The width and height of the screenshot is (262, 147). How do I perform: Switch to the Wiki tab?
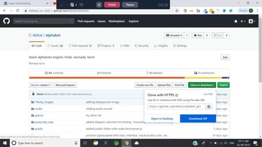click(x=125, y=46)
